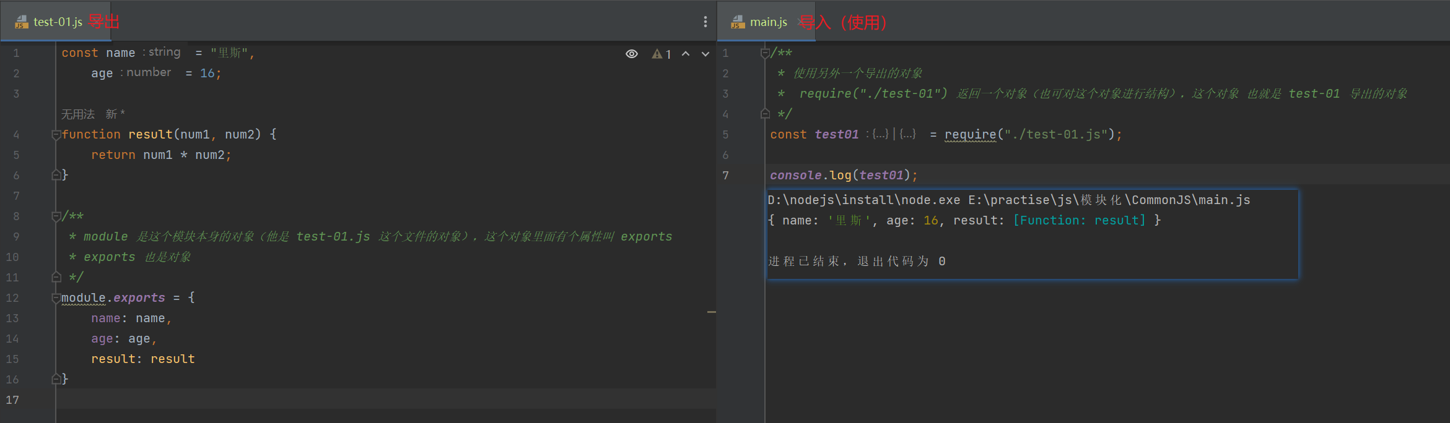1450x423 pixels.
Task: Click the fold end marker of main.js comment
Action: pyautogui.click(x=765, y=114)
